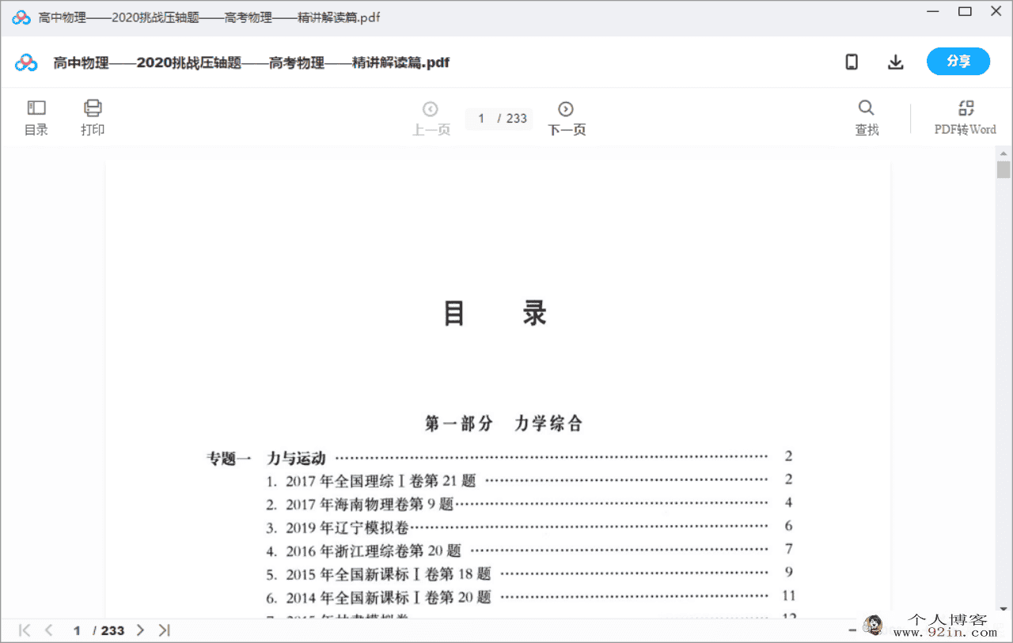The height and width of the screenshot is (643, 1013).
Task: Click page number 11 in contents
Action: tap(787, 596)
